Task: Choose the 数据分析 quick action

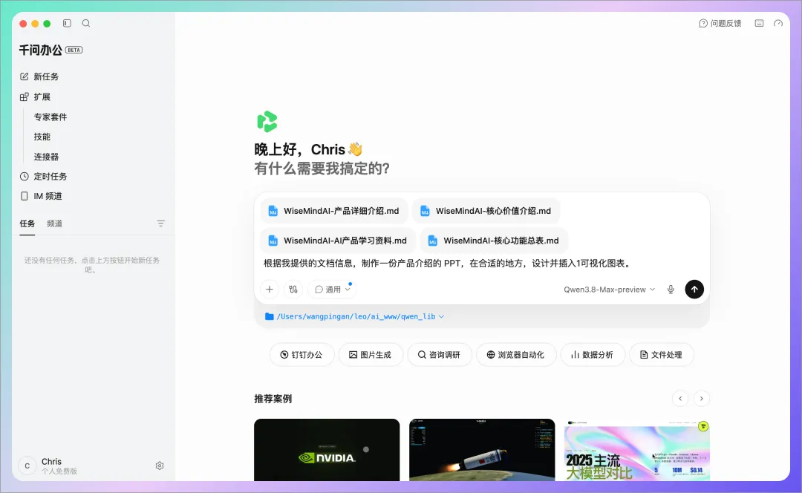Action: click(593, 354)
